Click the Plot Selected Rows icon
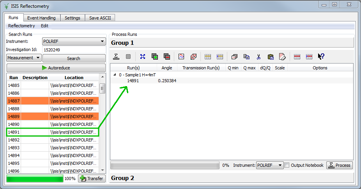This screenshot has width=361, height=189. pos(181,57)
